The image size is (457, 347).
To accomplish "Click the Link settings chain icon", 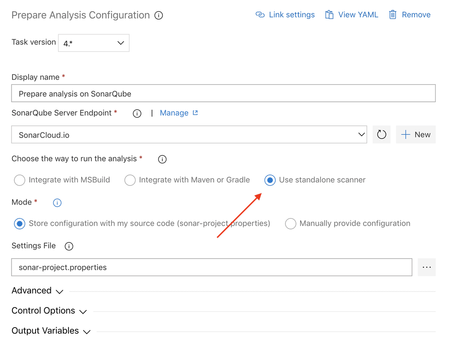I will point(260,15).
